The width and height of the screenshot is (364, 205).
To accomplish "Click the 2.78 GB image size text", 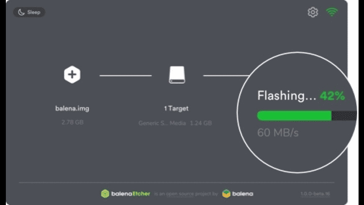I will 72,122.
